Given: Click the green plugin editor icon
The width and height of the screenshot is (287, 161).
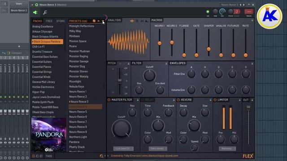Looking at the screenshot, I should point(35,12).
